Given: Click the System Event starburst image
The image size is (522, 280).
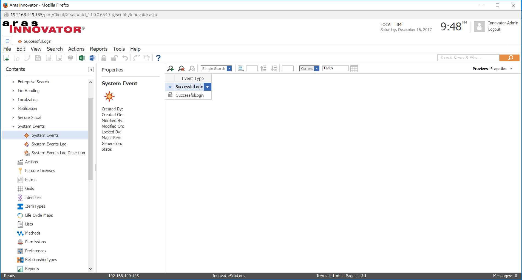Looking at the screenshot, I should (x=109, y=96).
